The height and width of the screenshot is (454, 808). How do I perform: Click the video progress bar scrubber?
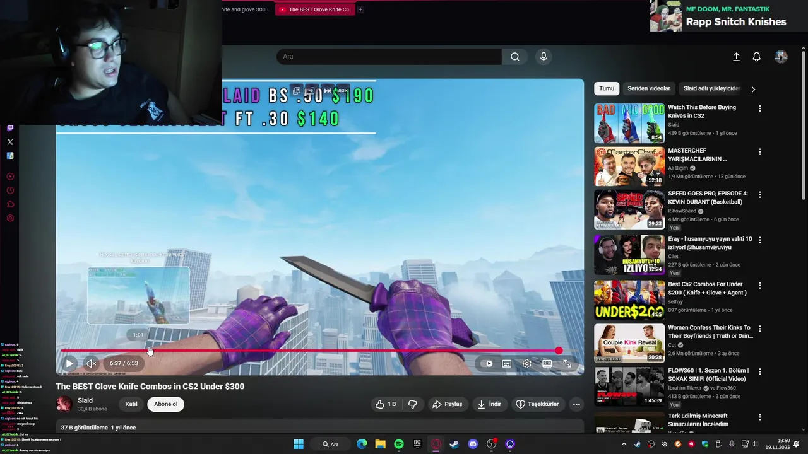tap(559, 351)
